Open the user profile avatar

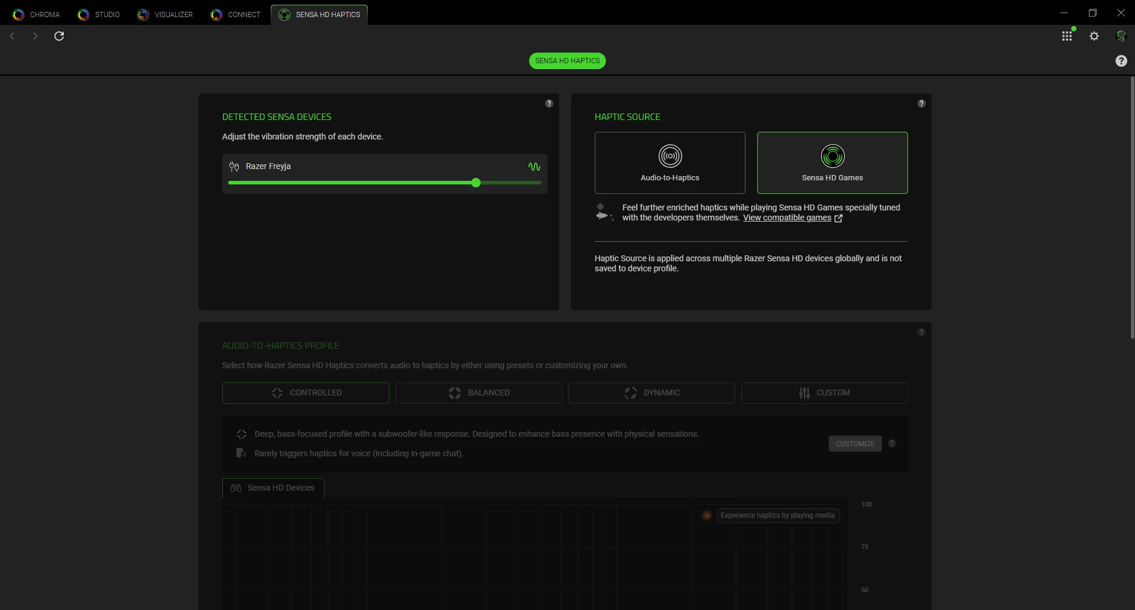1121,37
